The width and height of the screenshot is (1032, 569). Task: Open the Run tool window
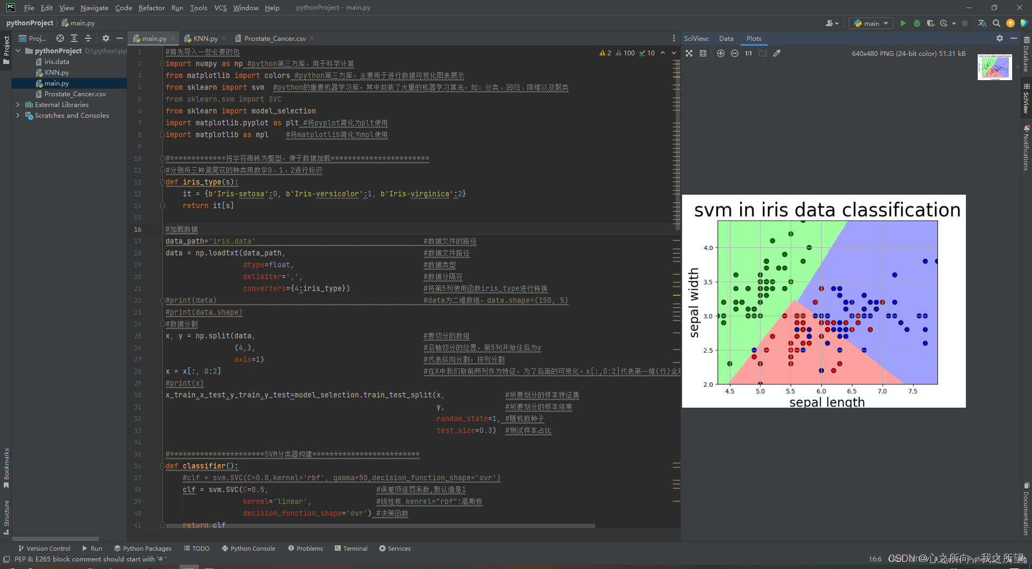point(92,548)
